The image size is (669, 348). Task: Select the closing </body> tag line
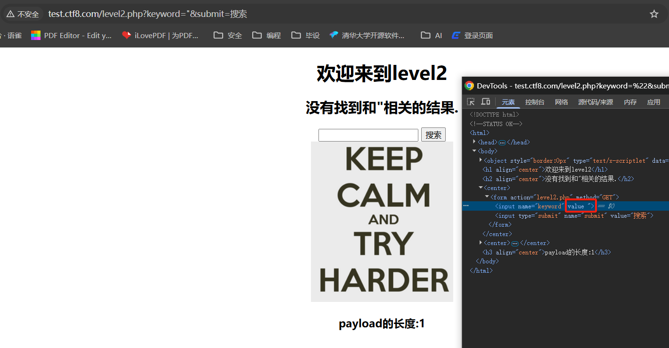click(487, 261)
